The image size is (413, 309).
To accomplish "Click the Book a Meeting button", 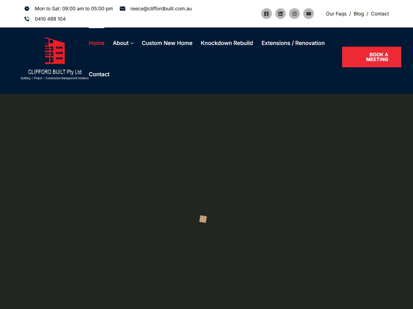I will click(x=372, y=57).
